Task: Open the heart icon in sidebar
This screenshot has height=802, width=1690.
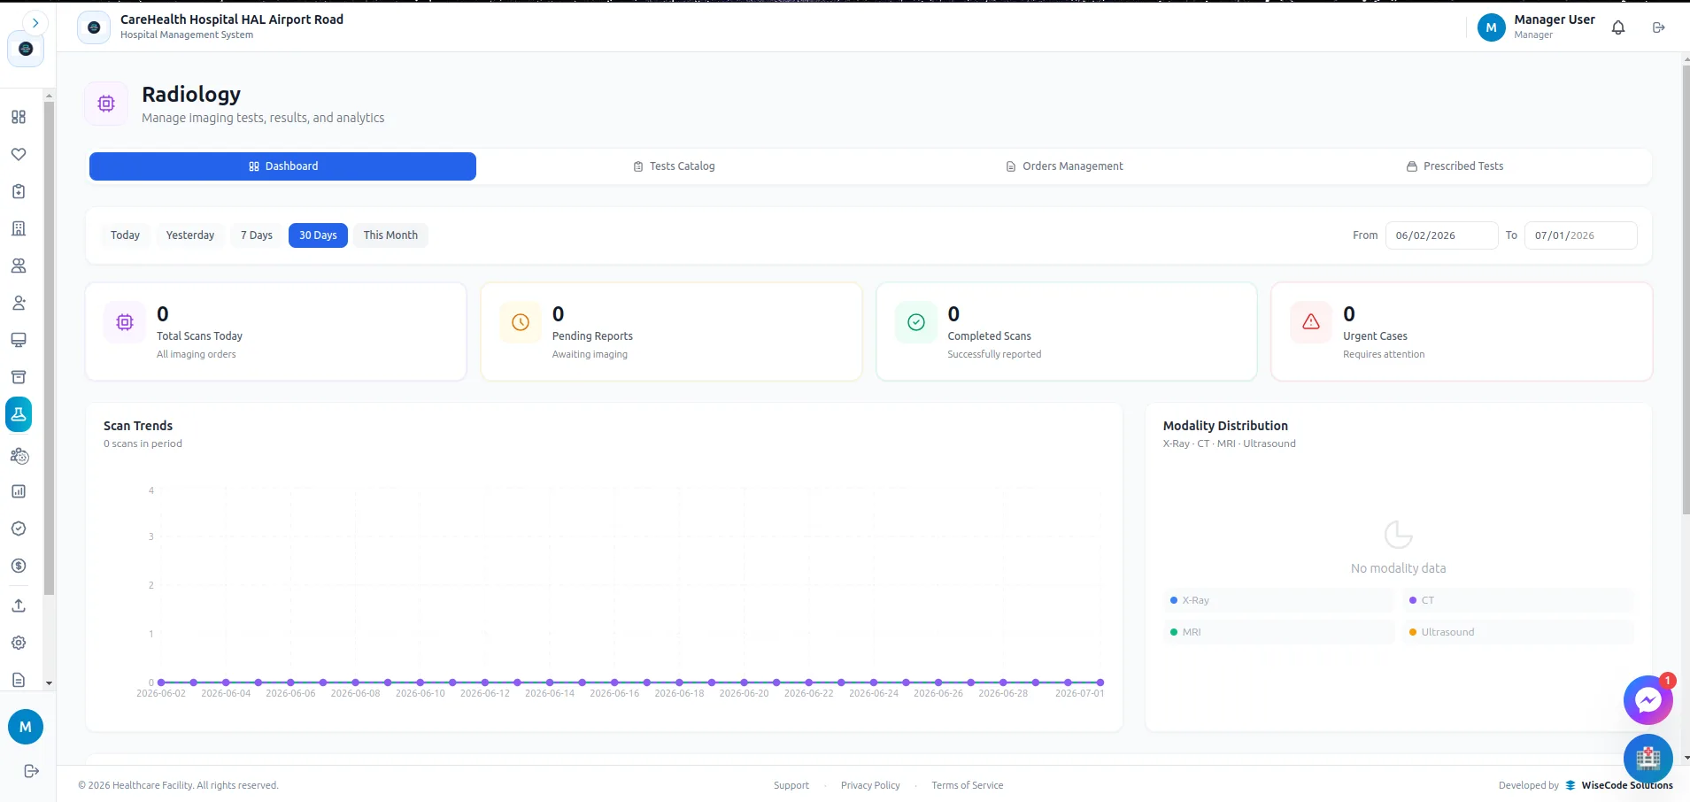Action: point(19,154)
